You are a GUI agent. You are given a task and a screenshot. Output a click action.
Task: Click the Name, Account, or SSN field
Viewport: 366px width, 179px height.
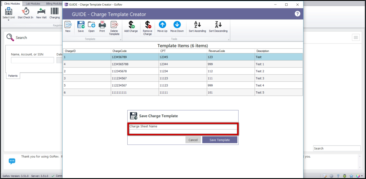(32, 60)
